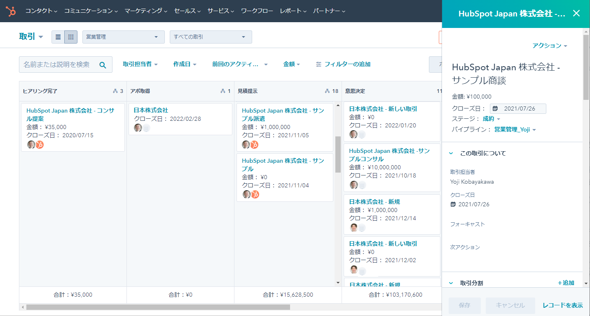Open the ワークフロー menu item
Image resolution: width=590 pixels, height=316 pixels.
(x=257, y=11)
